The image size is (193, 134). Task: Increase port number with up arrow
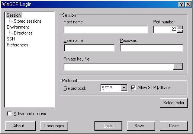pyautogui.click(x=180, y=28)
